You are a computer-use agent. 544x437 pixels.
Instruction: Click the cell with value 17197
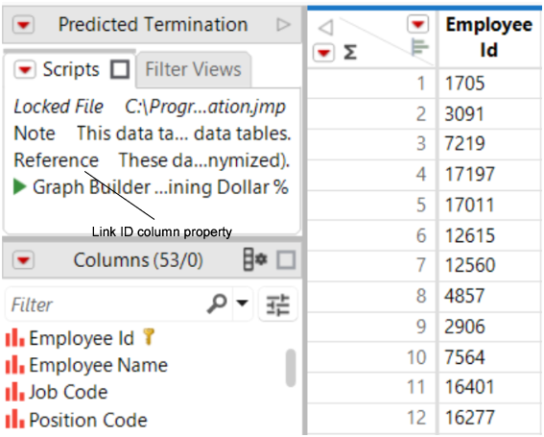[x=490, y=175]
